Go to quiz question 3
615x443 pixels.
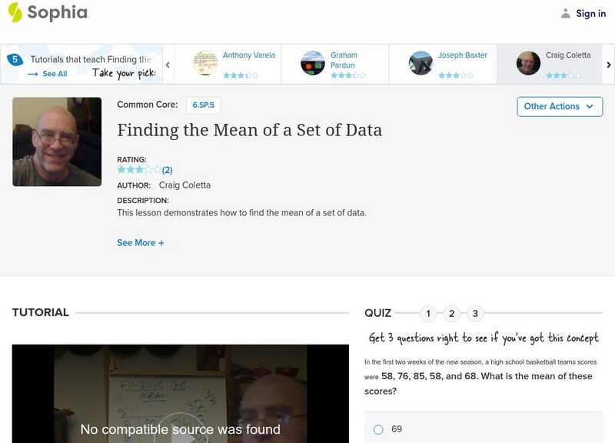point(476,313)
